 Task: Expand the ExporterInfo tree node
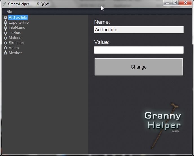point(5,23)
